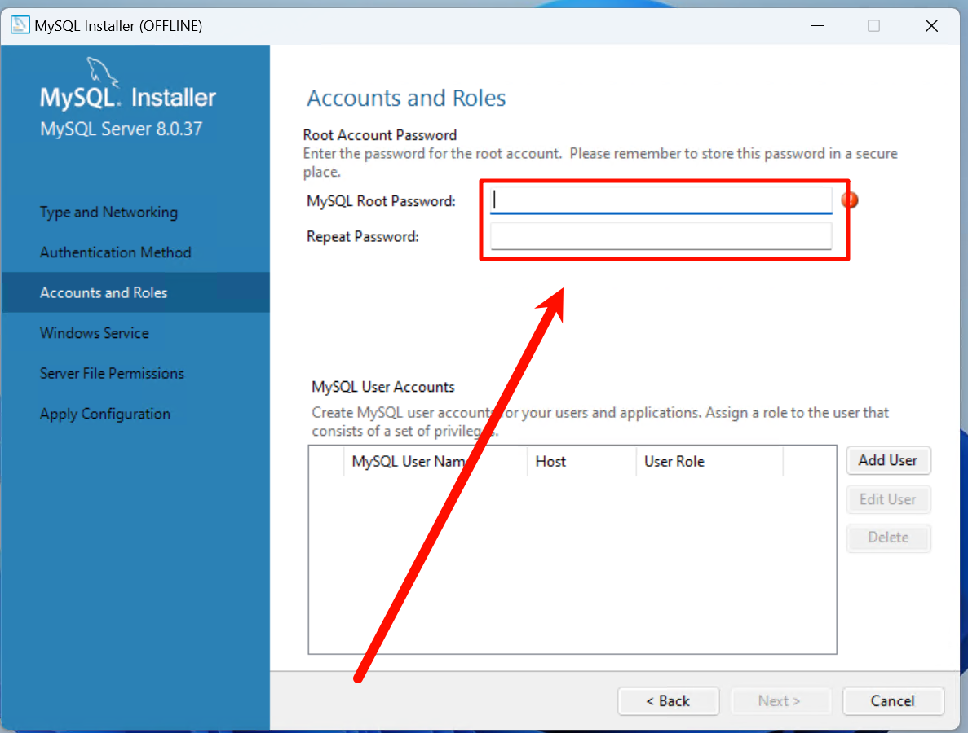968x733 pixels.
Task: Click the MySQL User Name column header
Action: [x=435, y=461]
